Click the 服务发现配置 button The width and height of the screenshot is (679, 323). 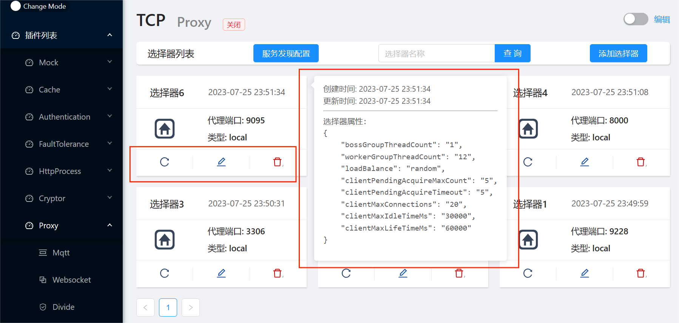coord(286,54)
